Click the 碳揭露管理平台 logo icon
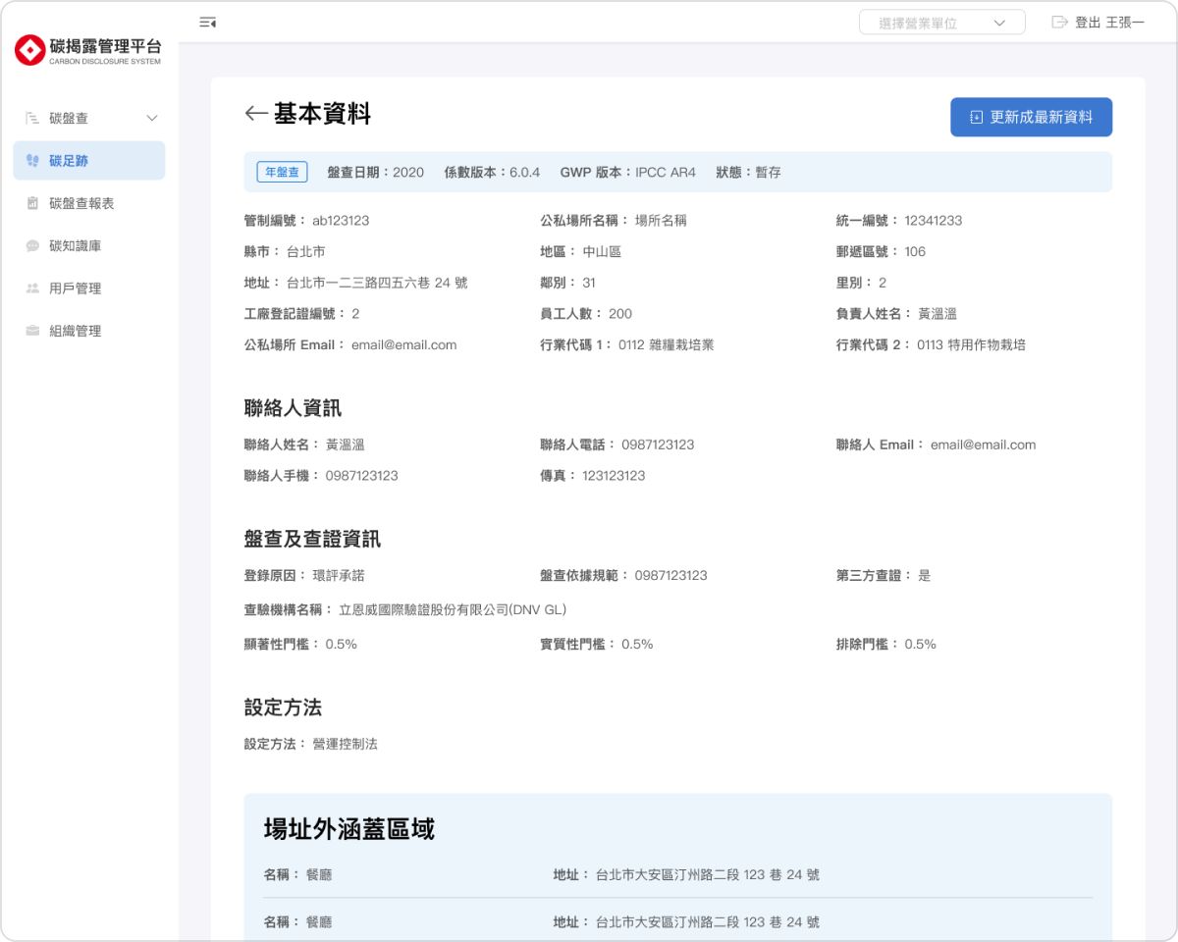The width and height of the screenshot is (1178, 942). point(29,50)
